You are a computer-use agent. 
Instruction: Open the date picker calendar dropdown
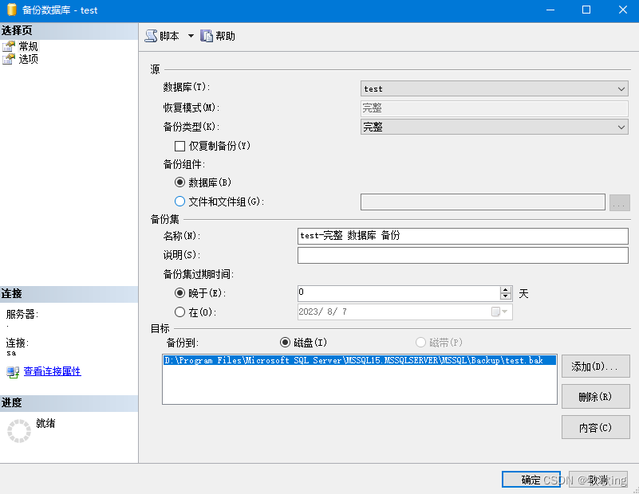pos(499,312)
